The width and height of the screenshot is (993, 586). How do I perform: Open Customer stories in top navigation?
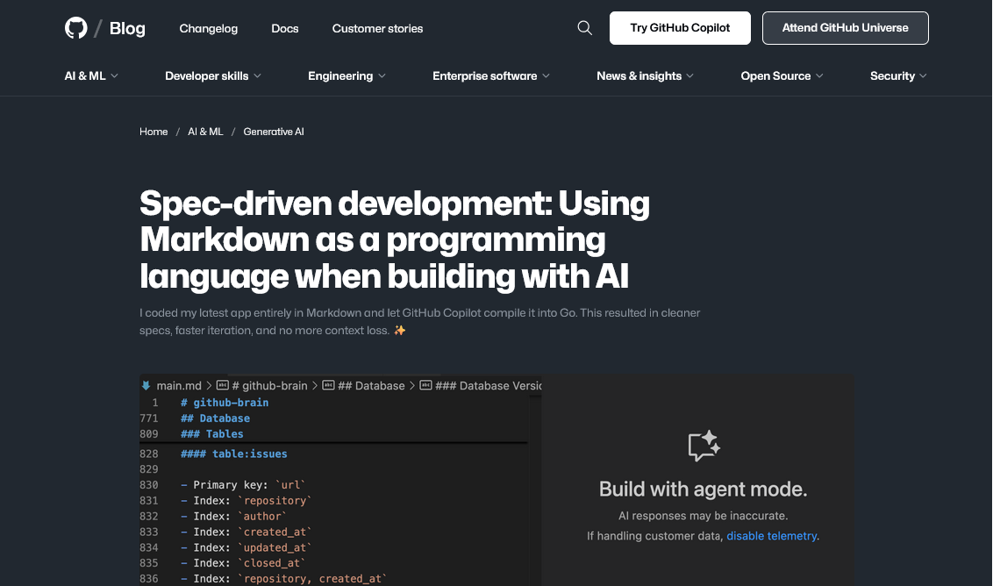coord(377,29)
